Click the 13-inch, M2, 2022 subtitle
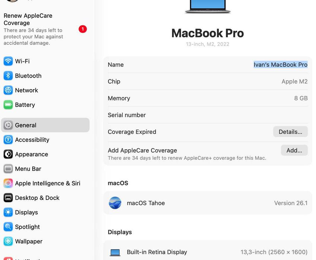This screenshot has width=316, height=260. pos(207,44)
